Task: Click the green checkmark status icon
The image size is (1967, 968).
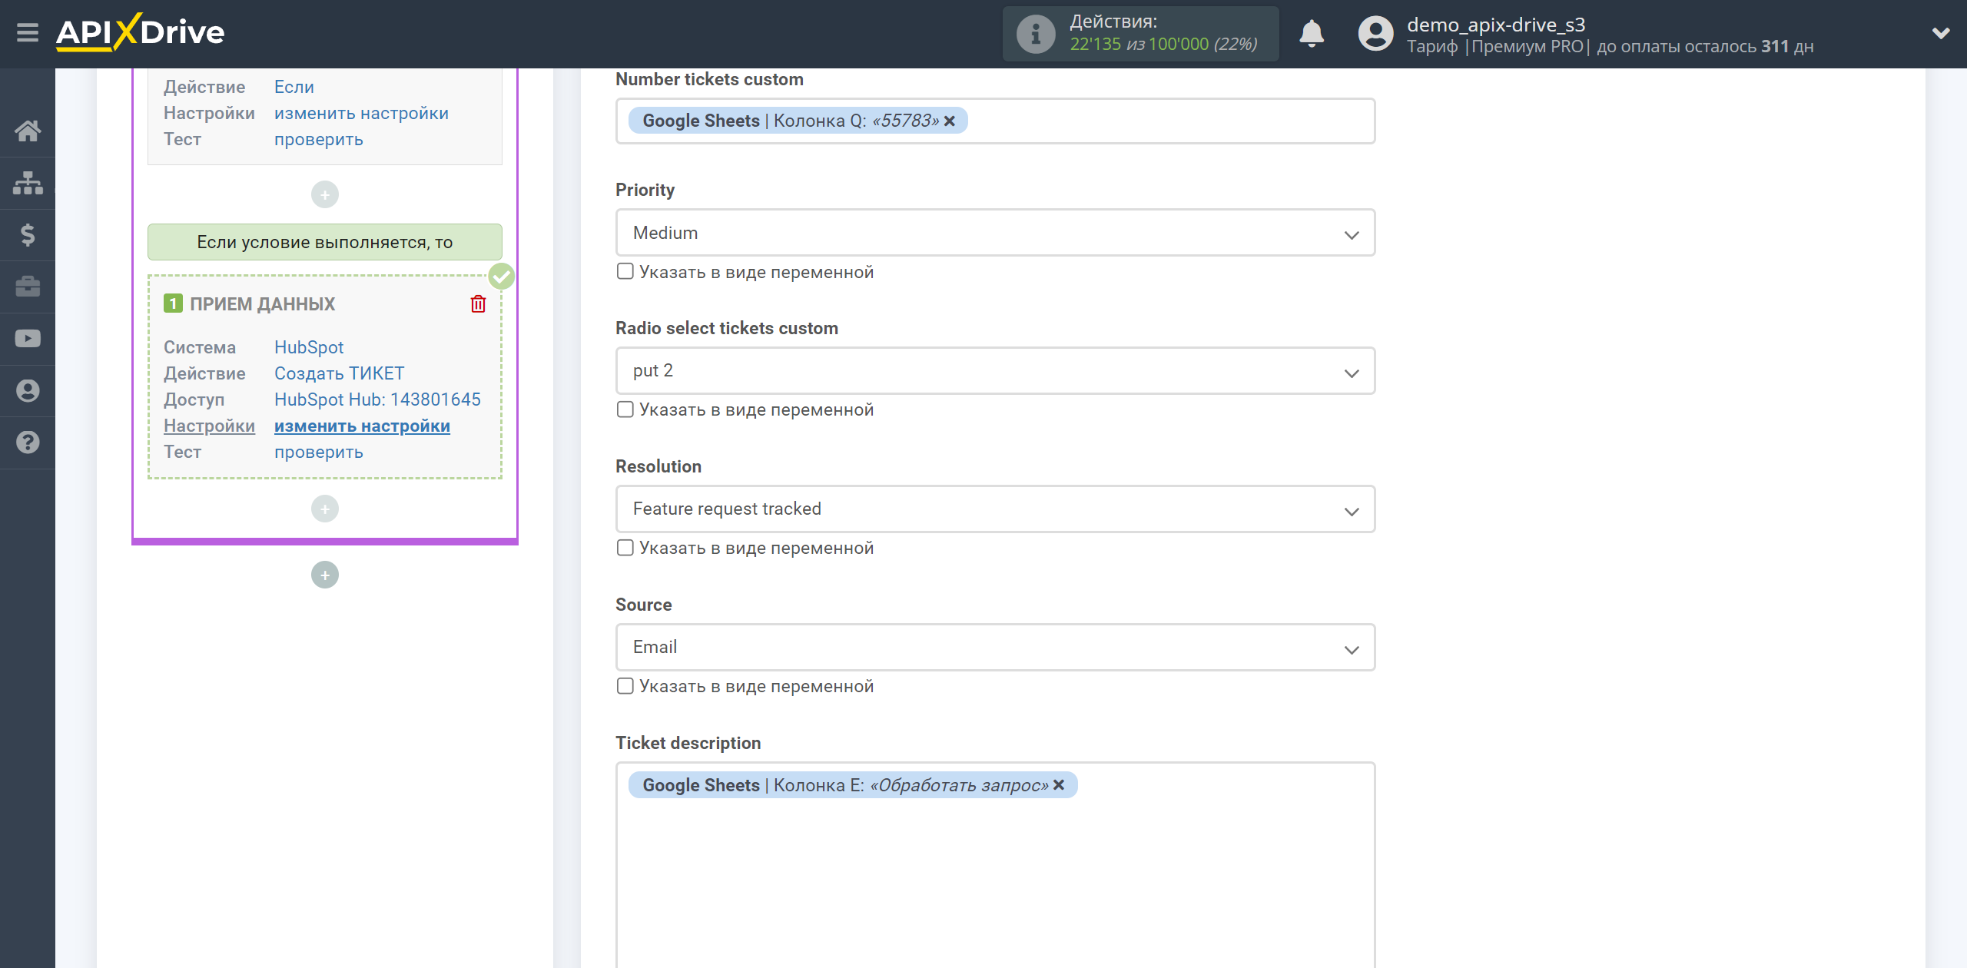Action: click(501, 276)
